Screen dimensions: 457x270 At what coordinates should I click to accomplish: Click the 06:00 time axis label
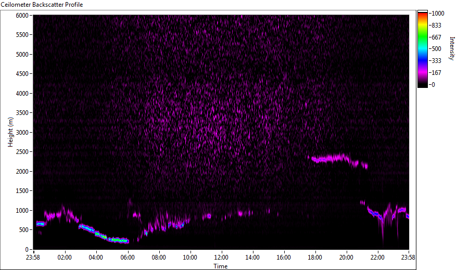click(x=128, y=258)
